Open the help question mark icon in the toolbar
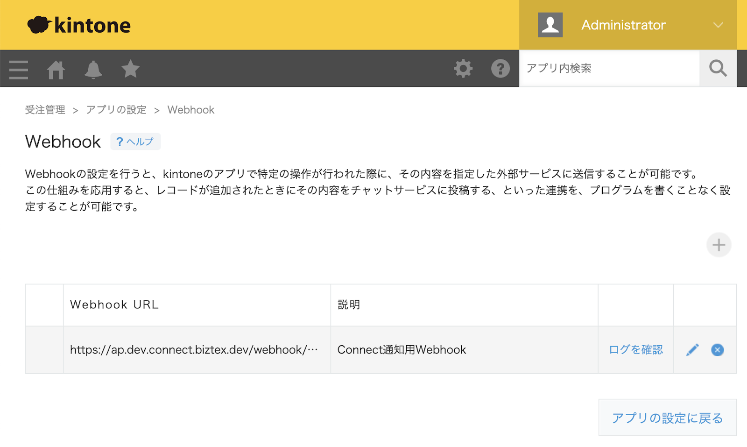This screenshot has height=447, width=747. click(500, 69)
